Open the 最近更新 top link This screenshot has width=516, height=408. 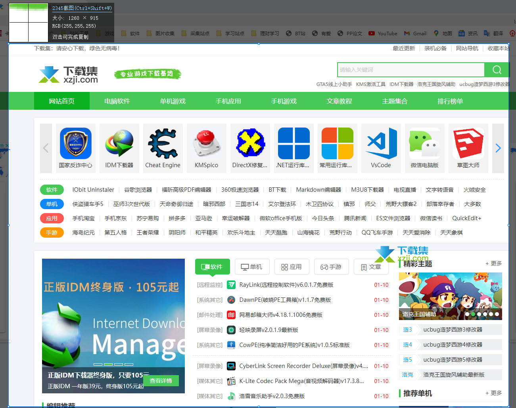404,48
